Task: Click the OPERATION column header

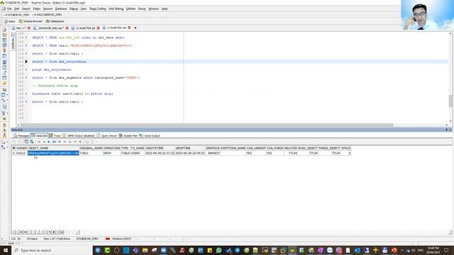Action: point(111,148)
